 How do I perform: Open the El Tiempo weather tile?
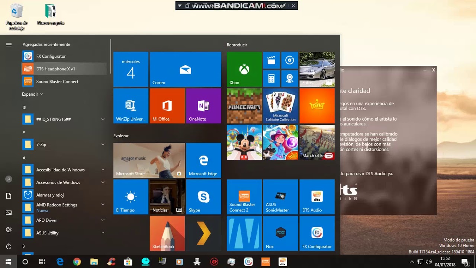pos(131,197)
